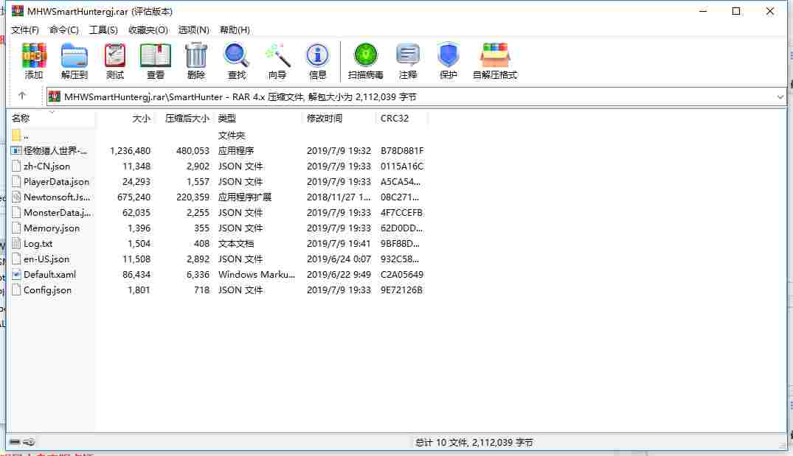
Task: Click CRC32 value B78D881F
Action: 402,150
